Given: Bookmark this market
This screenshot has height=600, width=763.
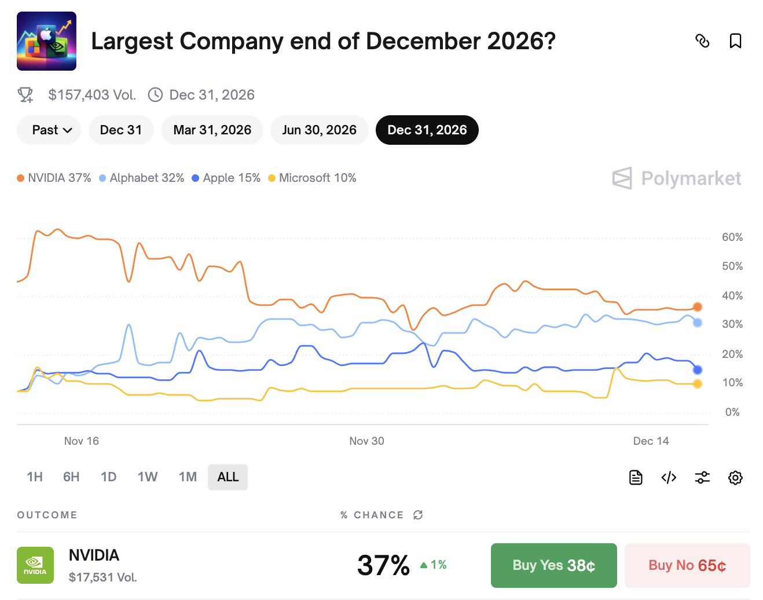Looking at the screenshot, I should click(735, 41).
